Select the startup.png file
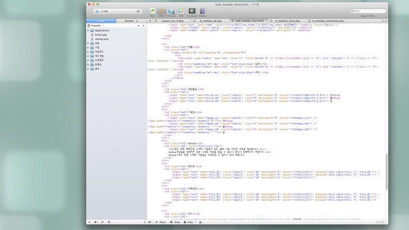409x230 pixels. pos(101,39)
